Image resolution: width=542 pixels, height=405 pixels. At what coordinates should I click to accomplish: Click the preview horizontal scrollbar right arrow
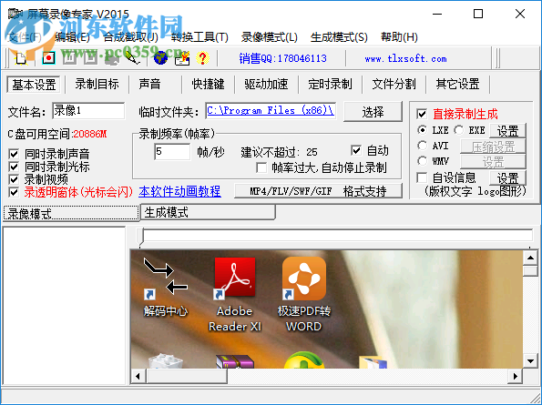tap(516, 376)
